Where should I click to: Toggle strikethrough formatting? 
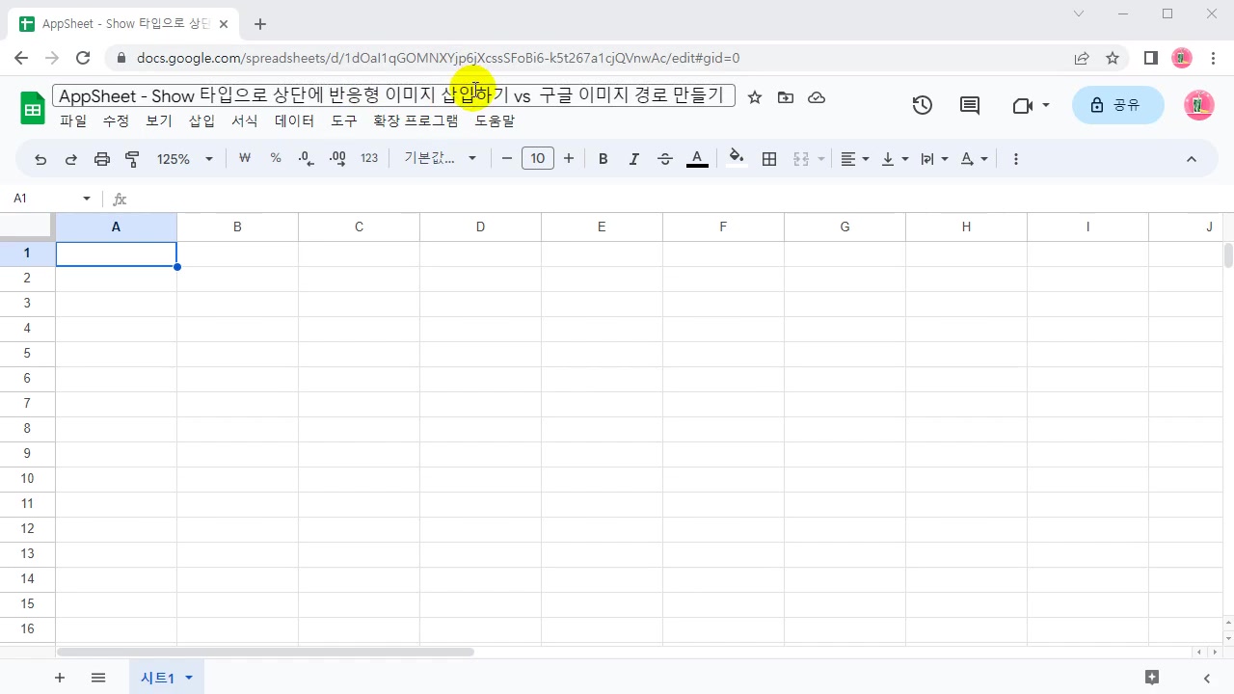tap(664, 159)
